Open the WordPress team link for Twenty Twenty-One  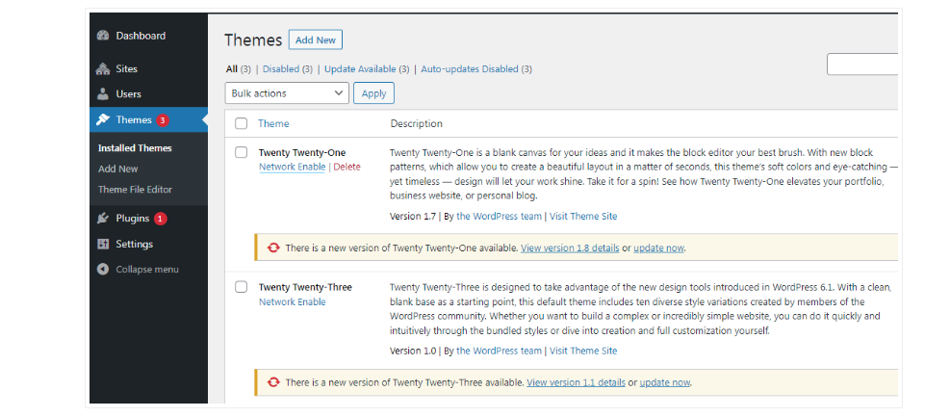pyautogui.click(x=499, y=216)
